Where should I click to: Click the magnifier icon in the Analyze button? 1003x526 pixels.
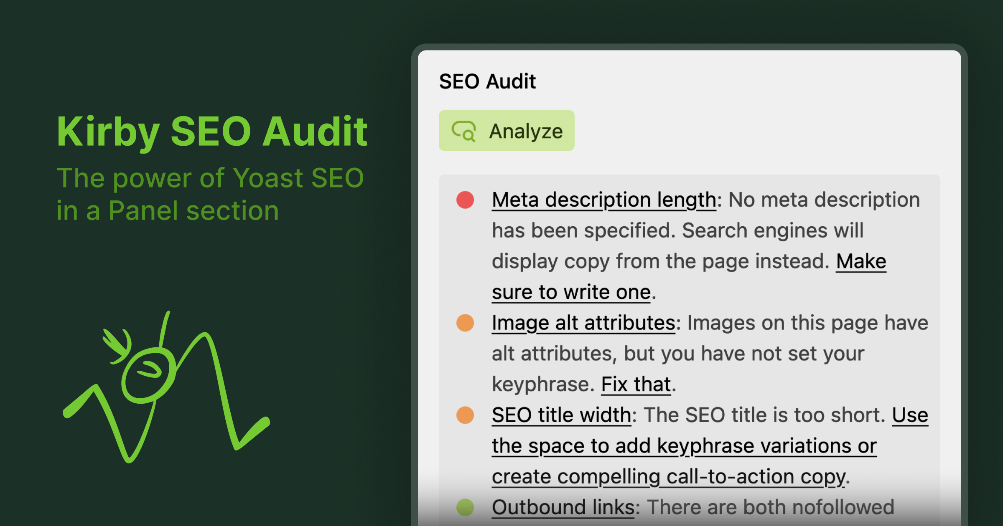click(465, 131)
